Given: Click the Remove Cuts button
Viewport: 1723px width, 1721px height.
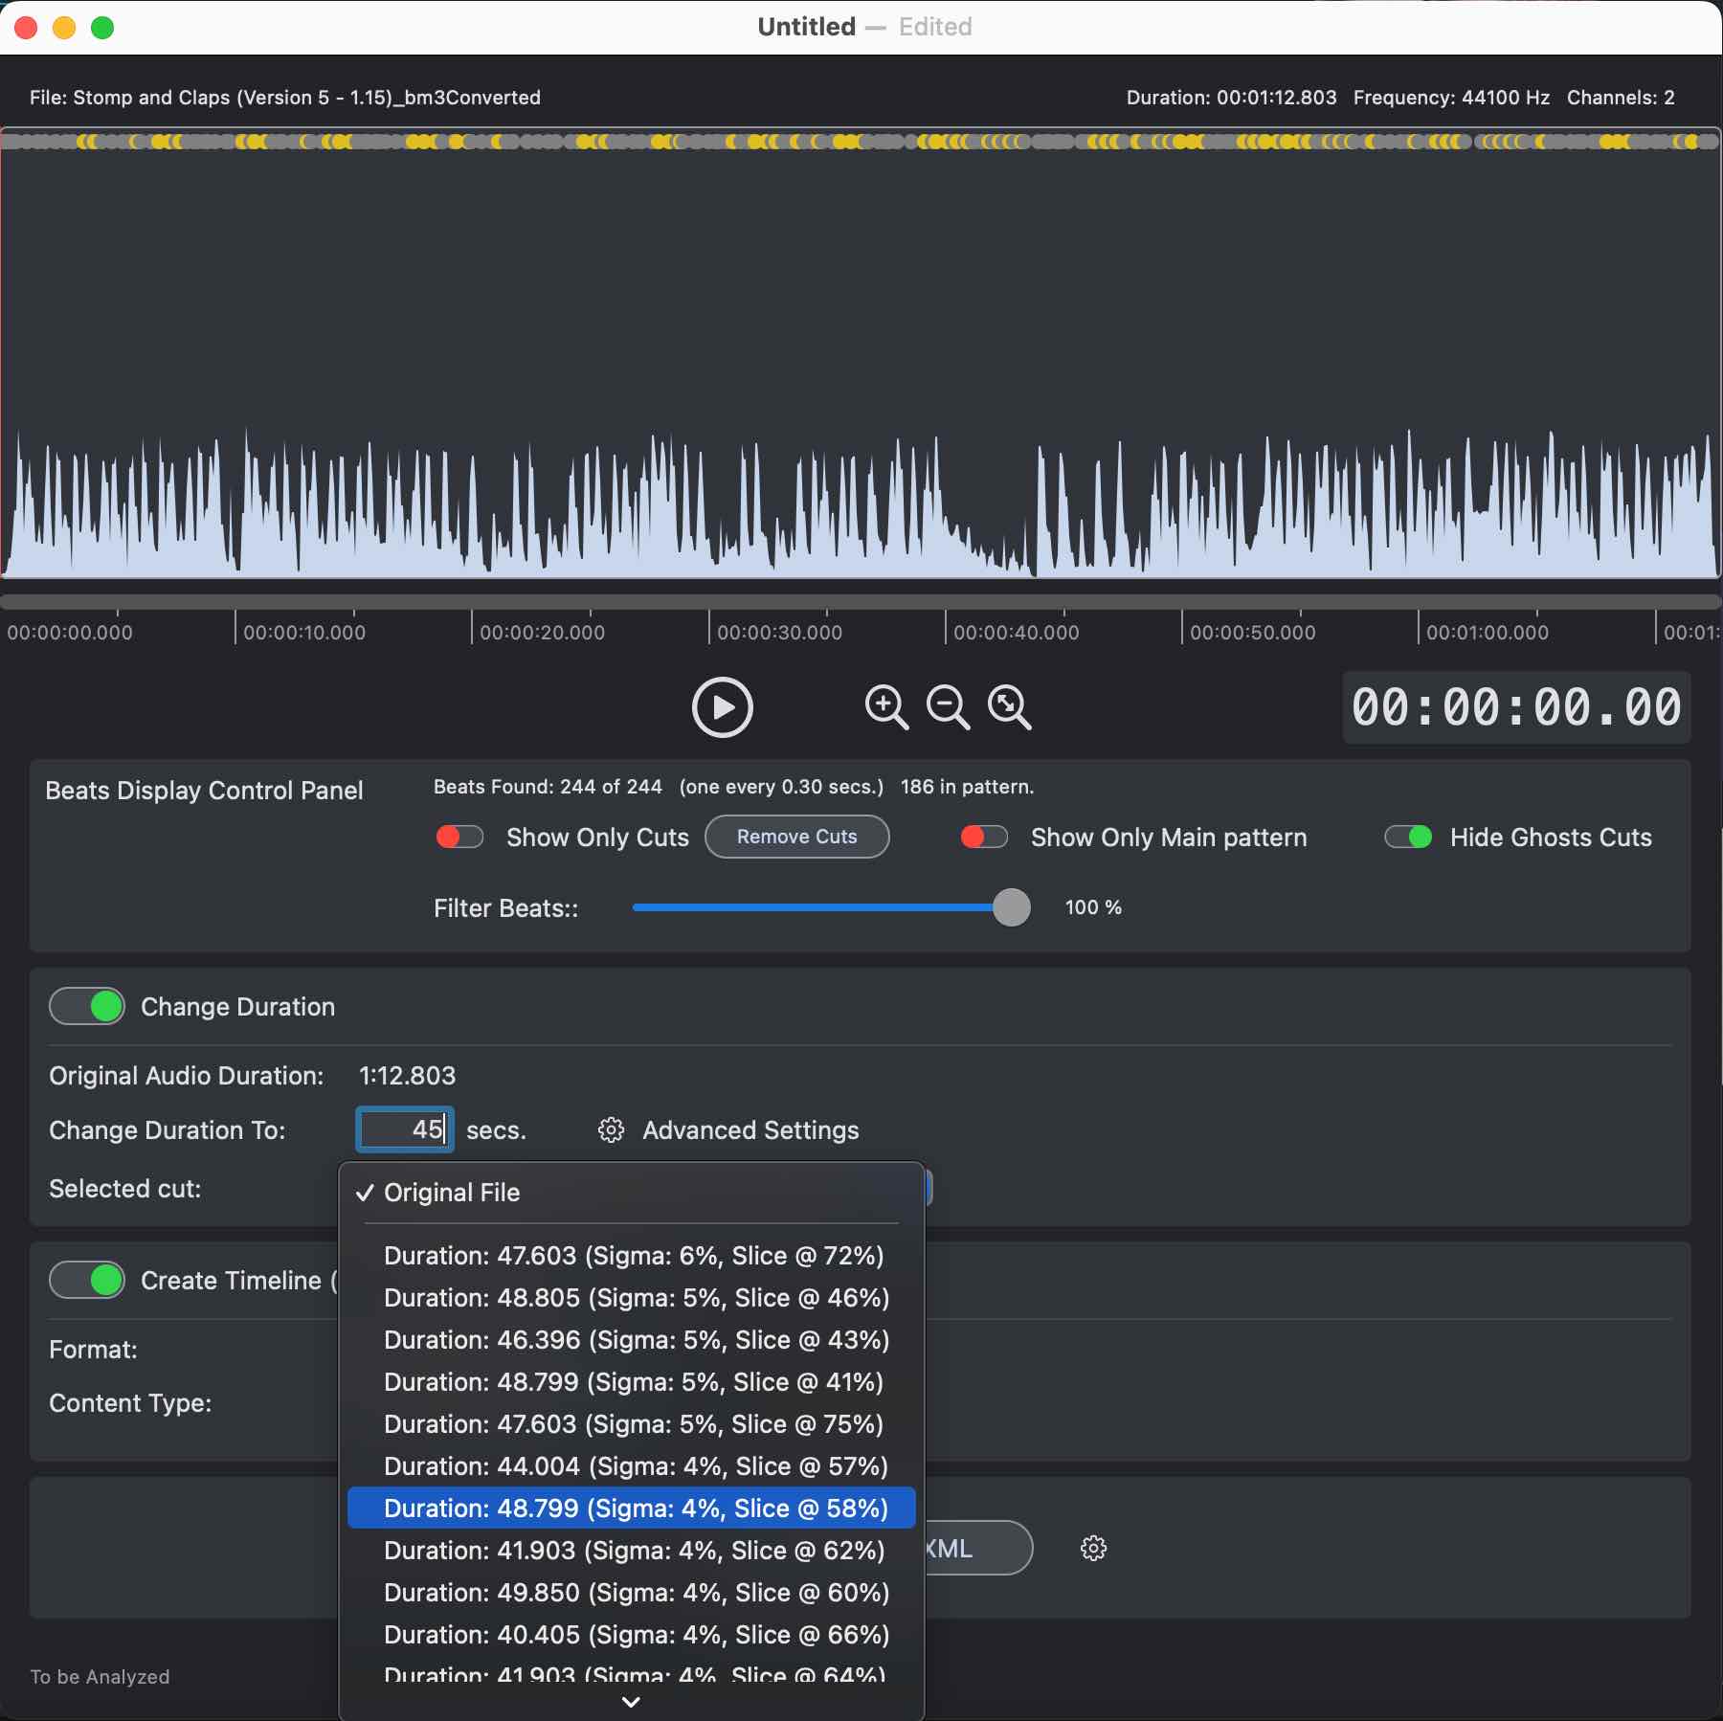Looking at the screenshot, I should tap(797, 837).
